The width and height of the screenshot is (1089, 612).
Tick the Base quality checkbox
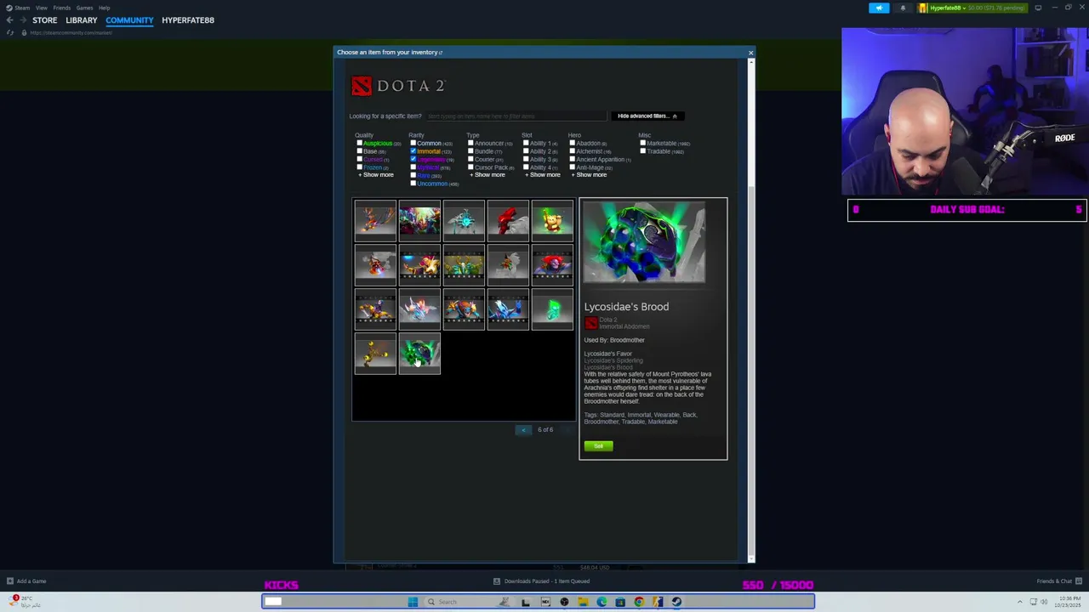360,151
